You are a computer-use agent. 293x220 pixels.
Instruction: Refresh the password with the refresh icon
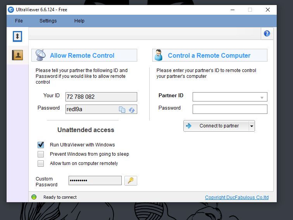click(131, 110)
